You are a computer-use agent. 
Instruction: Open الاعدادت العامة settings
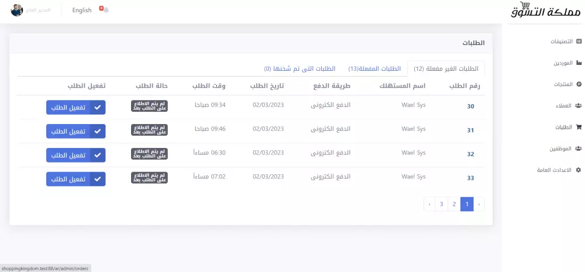pos(555,170)
